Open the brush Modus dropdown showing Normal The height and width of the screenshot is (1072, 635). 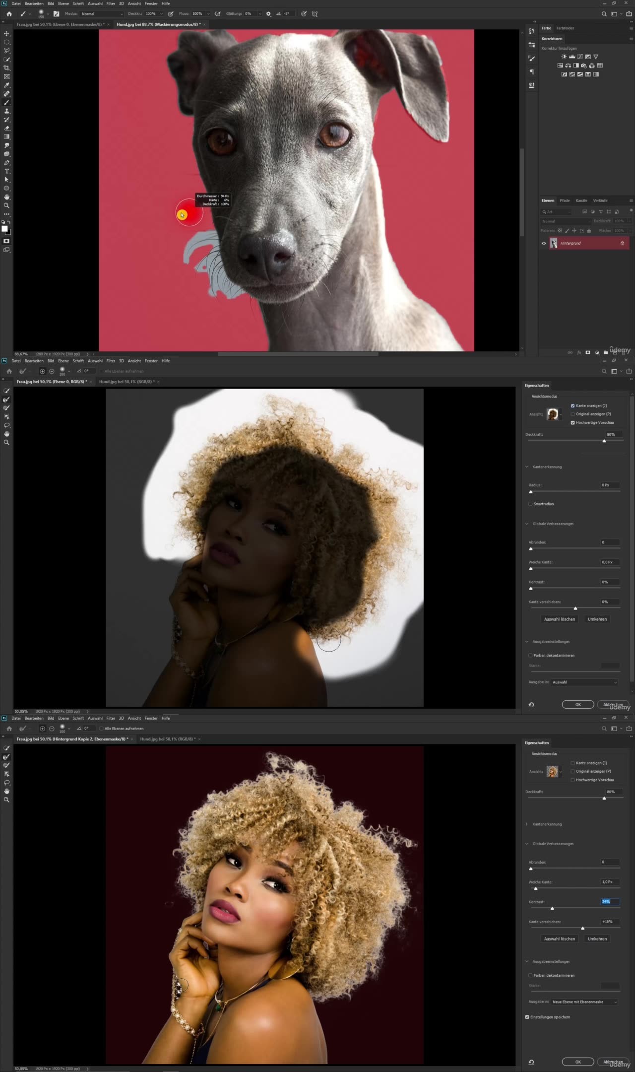point(102,14)
